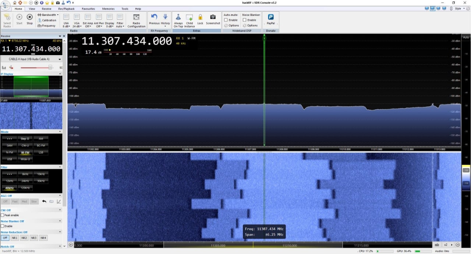Screen dimensions: 471x254
Task: Click the audio volume slider
Action: click(36, 68)
